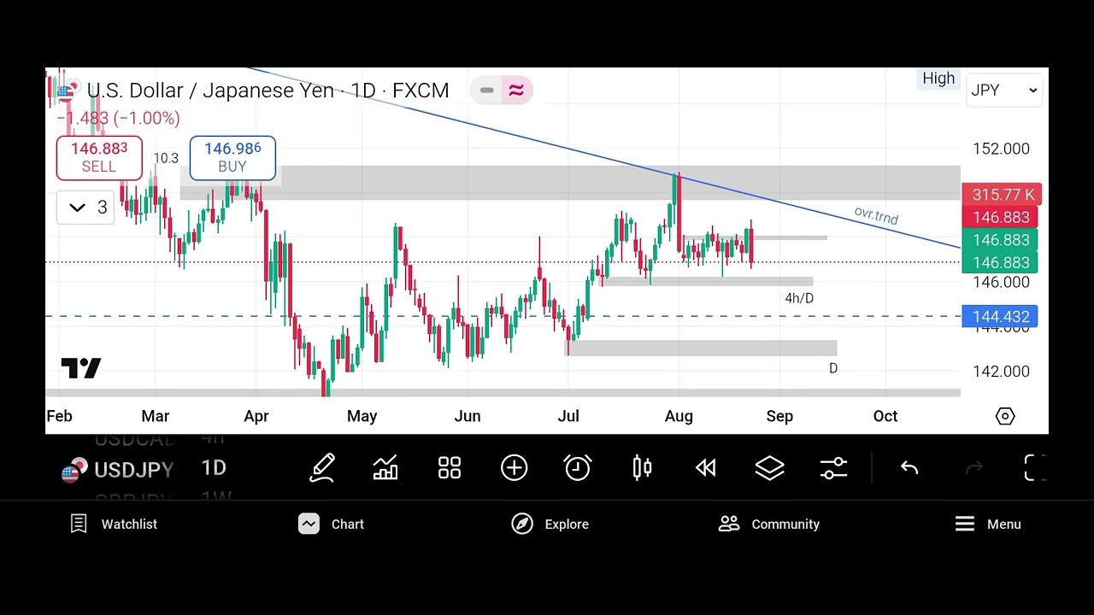
Task: Tap the TradingView logo
Action: (81, 368)
